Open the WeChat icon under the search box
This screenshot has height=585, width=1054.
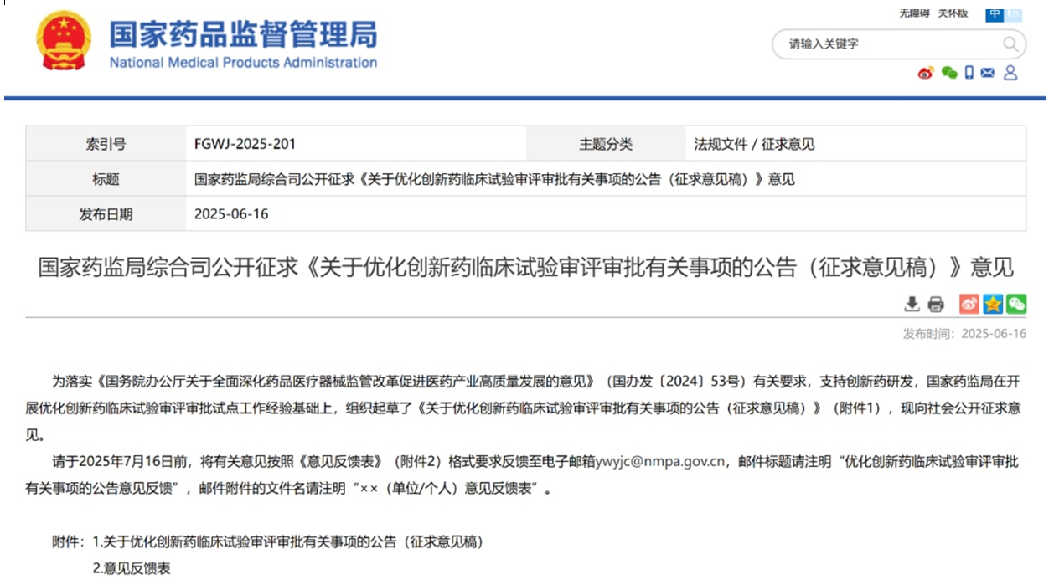(x=949, y=73)
